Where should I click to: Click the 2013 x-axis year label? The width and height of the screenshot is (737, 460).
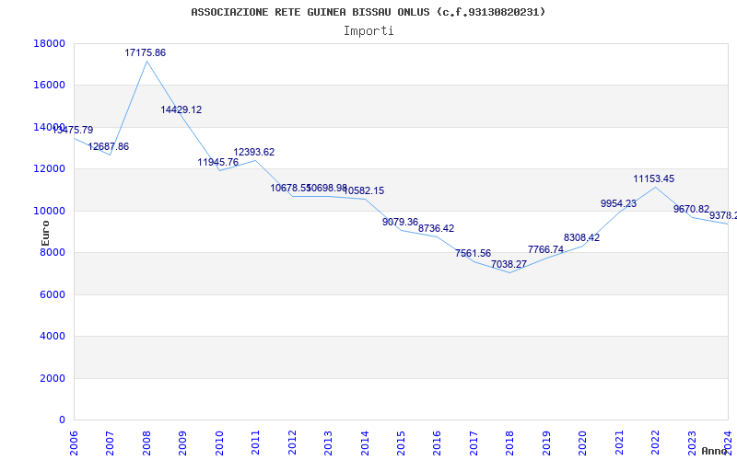click(x=329, y=443)
